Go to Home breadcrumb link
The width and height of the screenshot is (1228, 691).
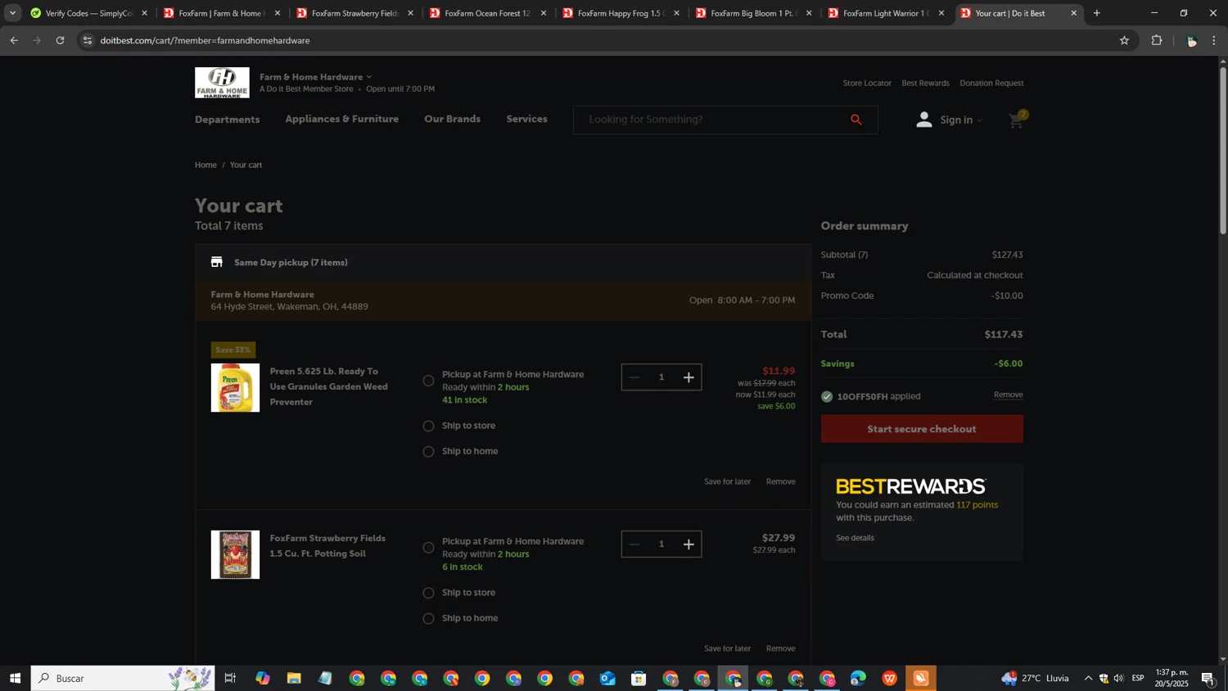(205, 165)
